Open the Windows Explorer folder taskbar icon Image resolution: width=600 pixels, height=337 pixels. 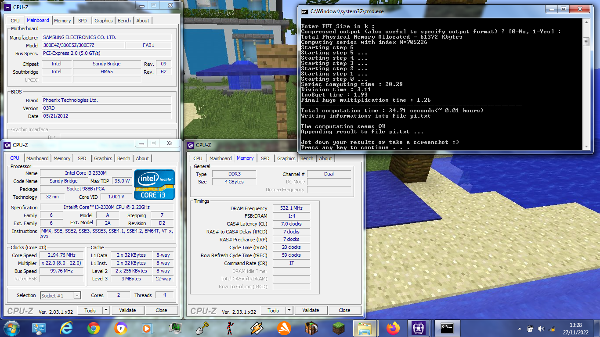pyautogui.click(x=365, y=328)
